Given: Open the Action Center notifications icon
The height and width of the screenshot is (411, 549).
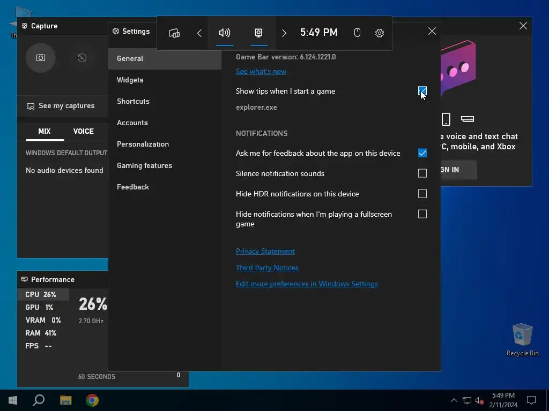Looking at the screenshot, I should [531, 400].
